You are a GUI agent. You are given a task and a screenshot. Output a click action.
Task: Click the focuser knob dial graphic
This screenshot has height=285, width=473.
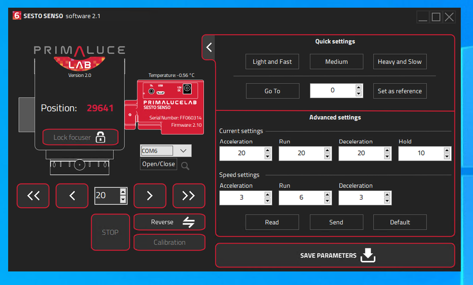tap(79, 165)
